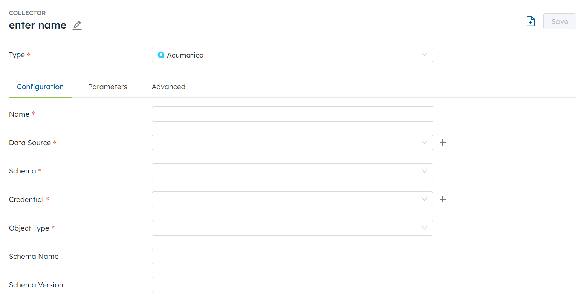Click the Name input field
The width and height of the screenshot is (579, 293).
tap(292, 114)
